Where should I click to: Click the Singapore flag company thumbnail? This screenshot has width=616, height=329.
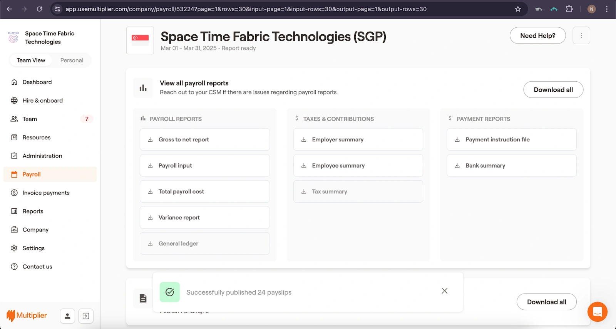[x=140, y=40]
